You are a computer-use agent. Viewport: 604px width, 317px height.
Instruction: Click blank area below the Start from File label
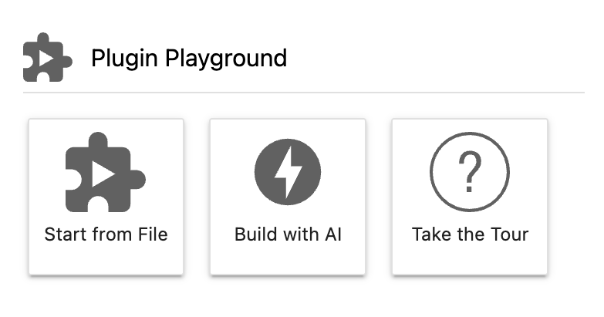(106, 259)
